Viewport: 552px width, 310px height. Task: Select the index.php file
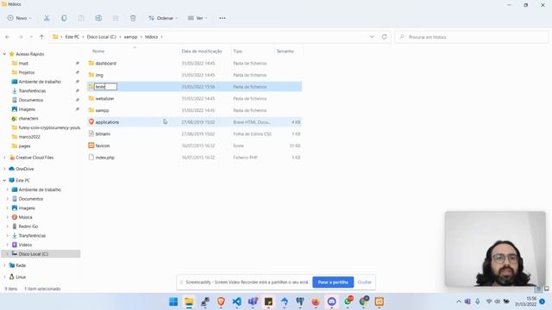(104, 158)
